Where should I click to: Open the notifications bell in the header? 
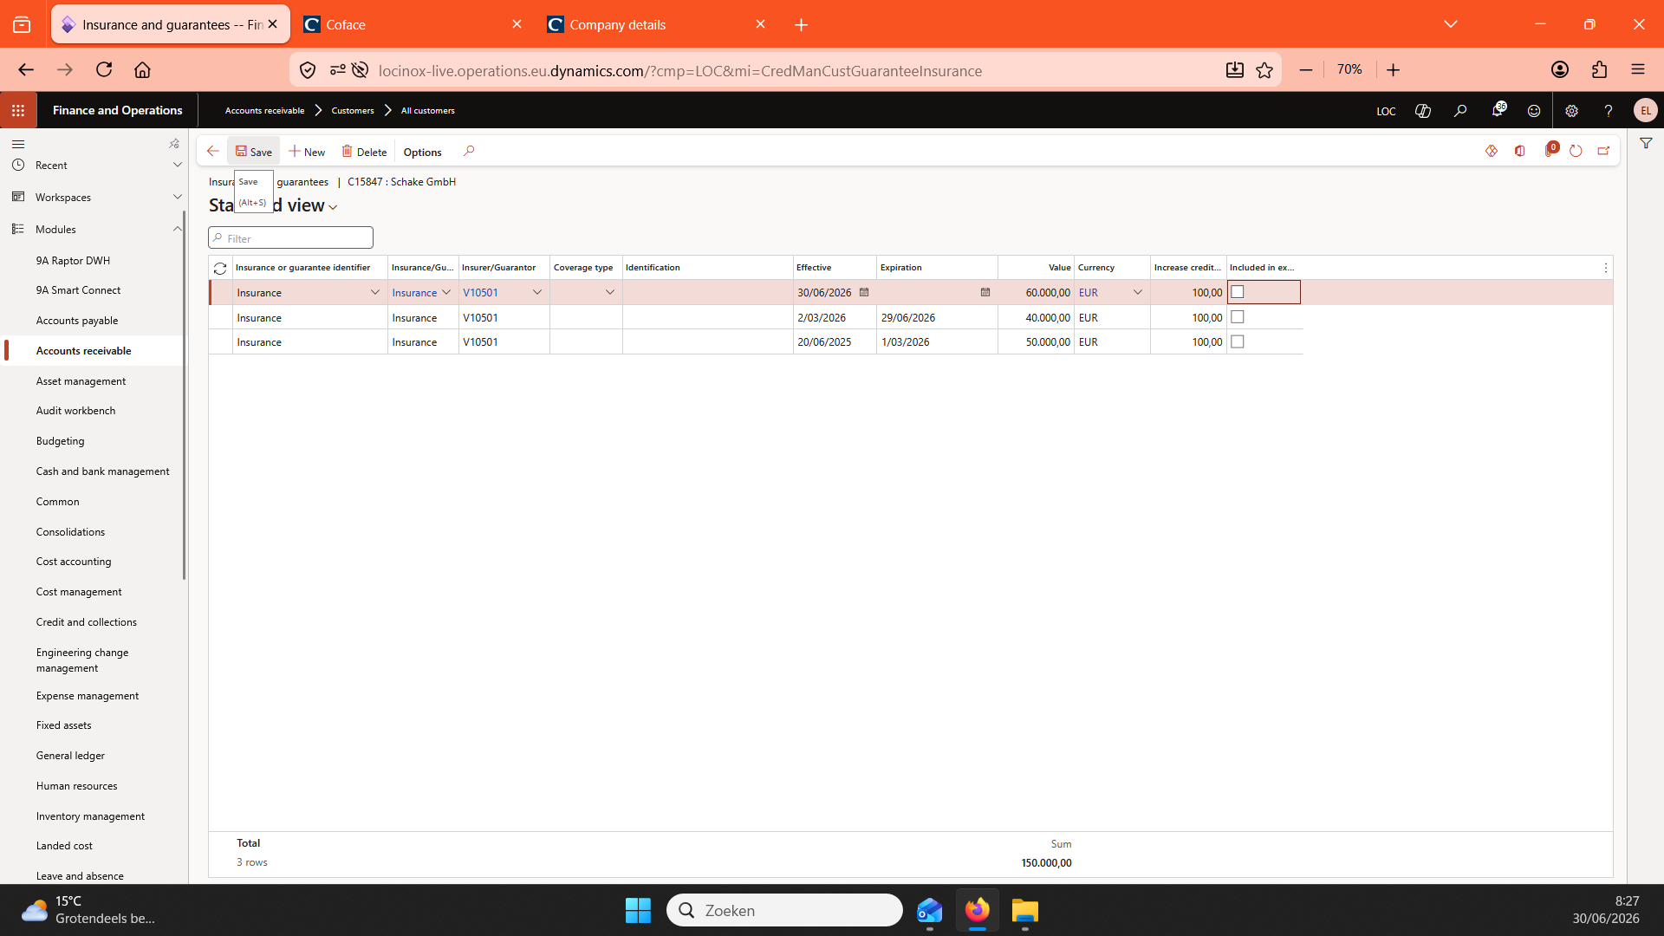tap(1498, 110)
